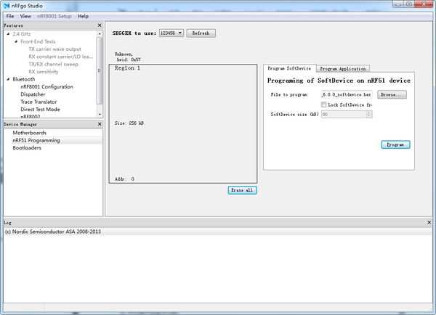Image resolution: width=436 pixels, height=315 pixels.
Task: Collapse the Front-End Tests node
Action: [16, 41]
